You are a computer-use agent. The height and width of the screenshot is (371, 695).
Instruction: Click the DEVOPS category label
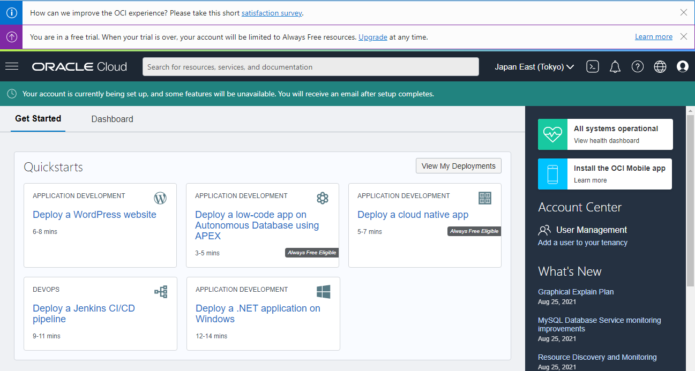tap(46, 290)
